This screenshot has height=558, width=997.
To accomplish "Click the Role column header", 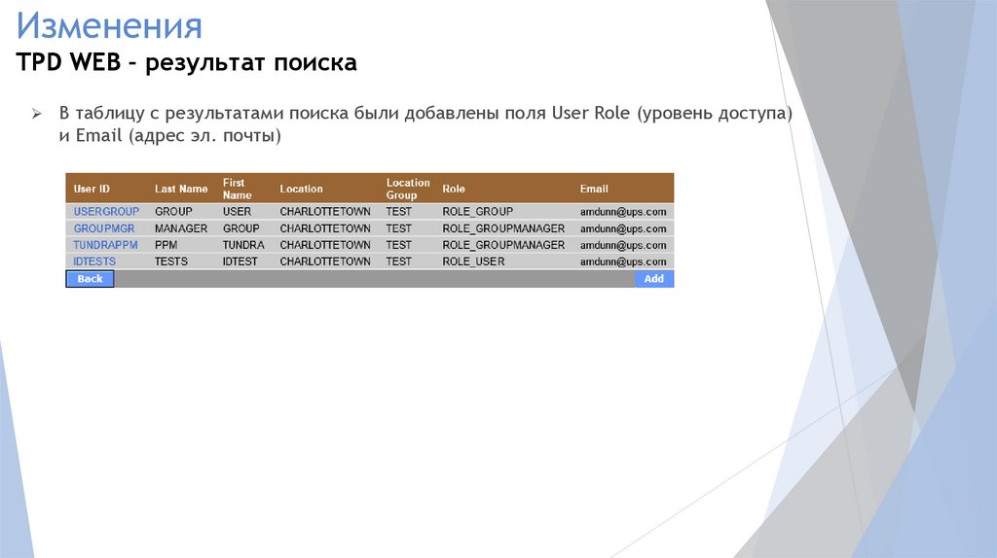I will pyautogui.click(x=454, y=189).
